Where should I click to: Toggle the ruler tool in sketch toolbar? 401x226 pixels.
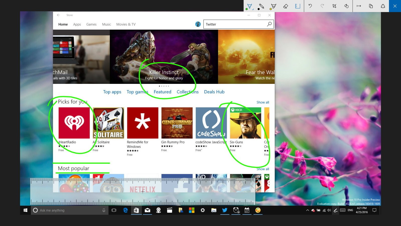click(x=297, y=6)
